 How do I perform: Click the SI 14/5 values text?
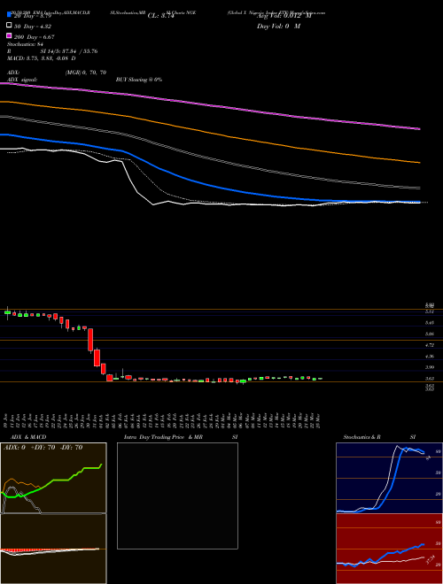coord(69,51)
